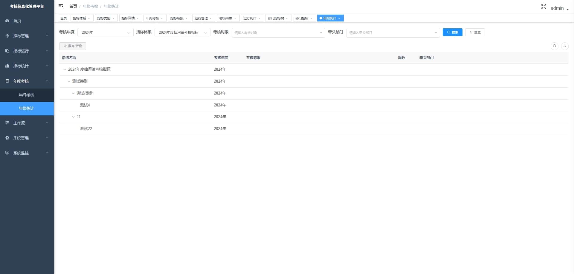Open the 牵头部门 tree-select dropdown

(393, 33)
